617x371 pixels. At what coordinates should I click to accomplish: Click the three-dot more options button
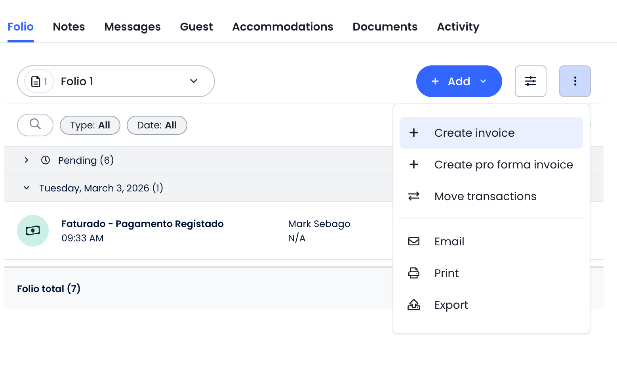tap(575, 81)
